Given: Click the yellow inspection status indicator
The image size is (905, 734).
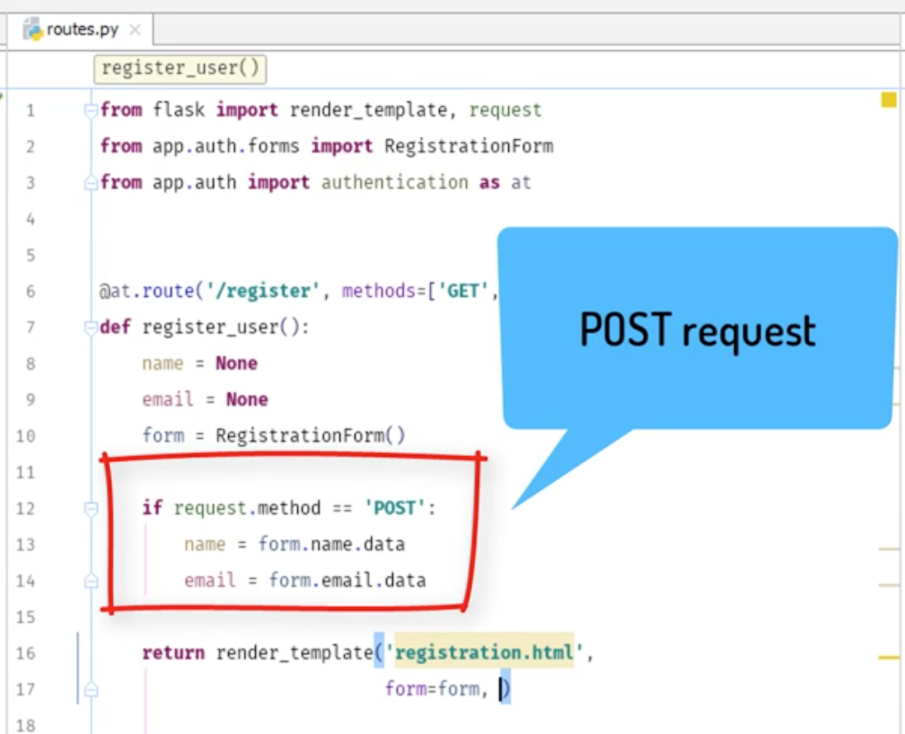Looking at the screenshot, I should (x=888, y=100).
